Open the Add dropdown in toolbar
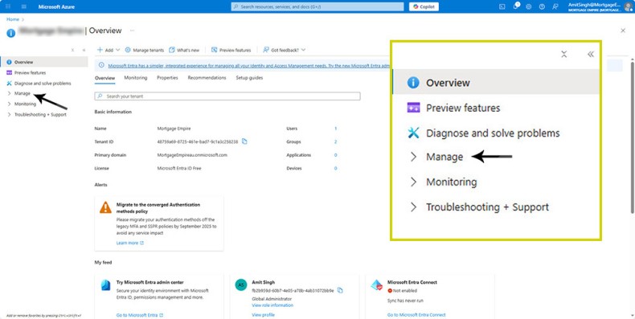The image size is (635, 319). [x=109, y=50]
